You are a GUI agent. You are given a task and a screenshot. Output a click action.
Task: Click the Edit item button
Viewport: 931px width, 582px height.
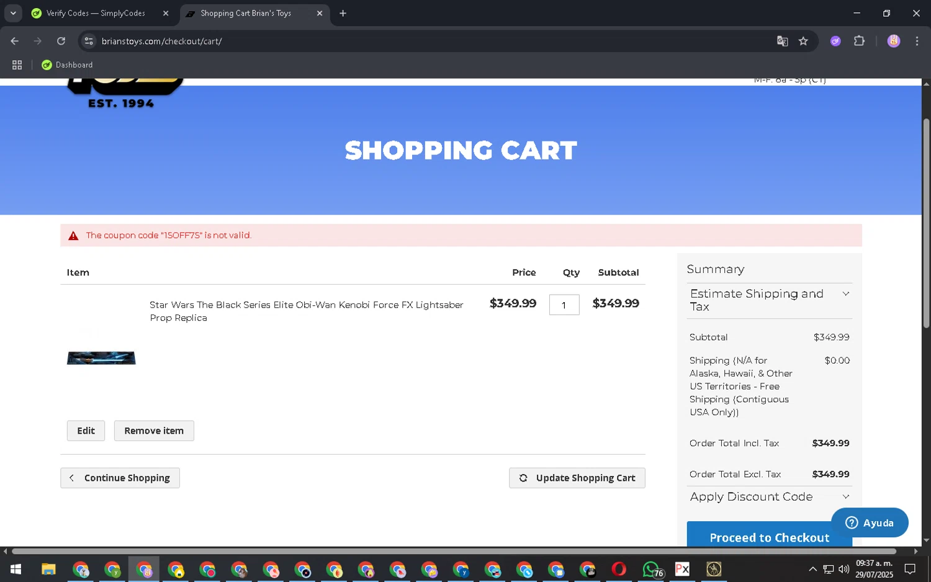pyautogui.click(x=86, y=431)
